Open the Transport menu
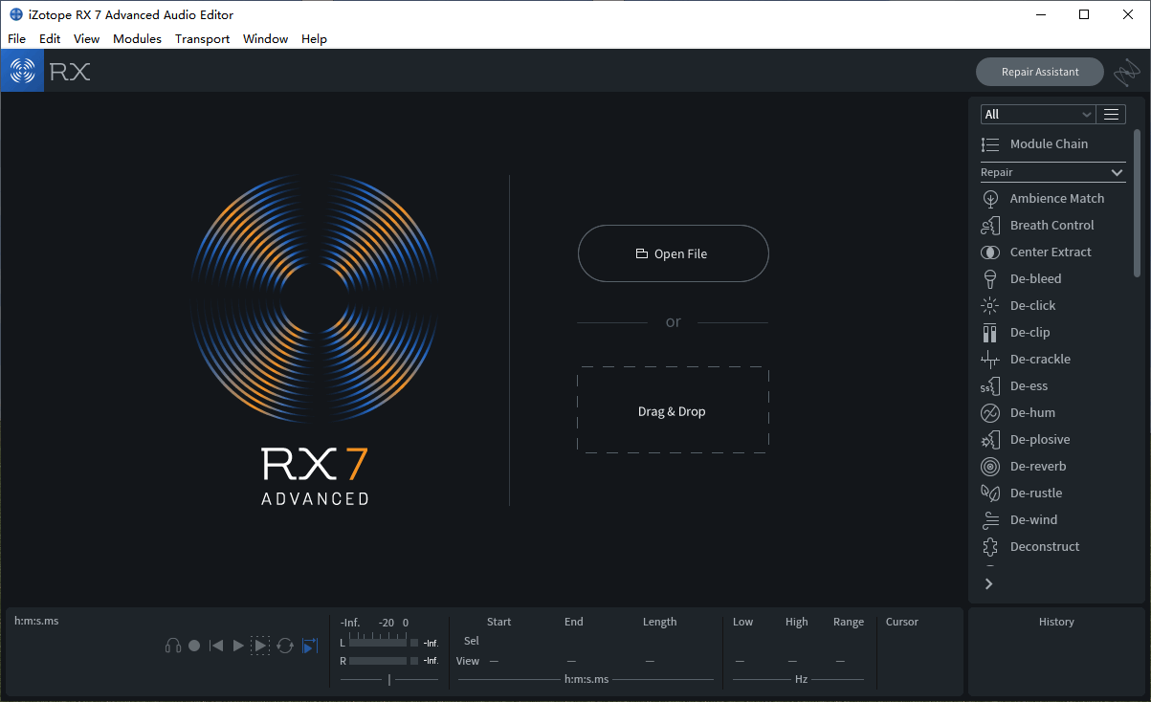This screenshot has width=1151, height=702. [x=202, y=39]
